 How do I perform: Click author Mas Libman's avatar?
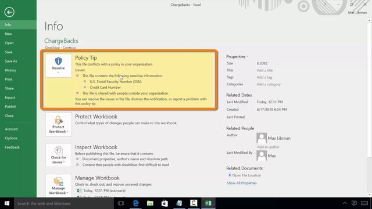[x=262, y=138]
